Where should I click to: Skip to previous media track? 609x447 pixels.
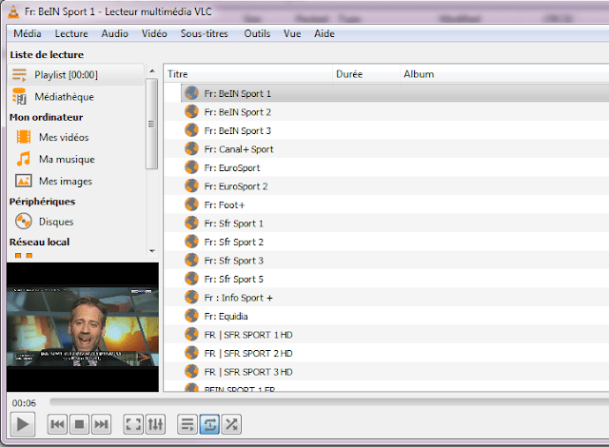point(57,424)
